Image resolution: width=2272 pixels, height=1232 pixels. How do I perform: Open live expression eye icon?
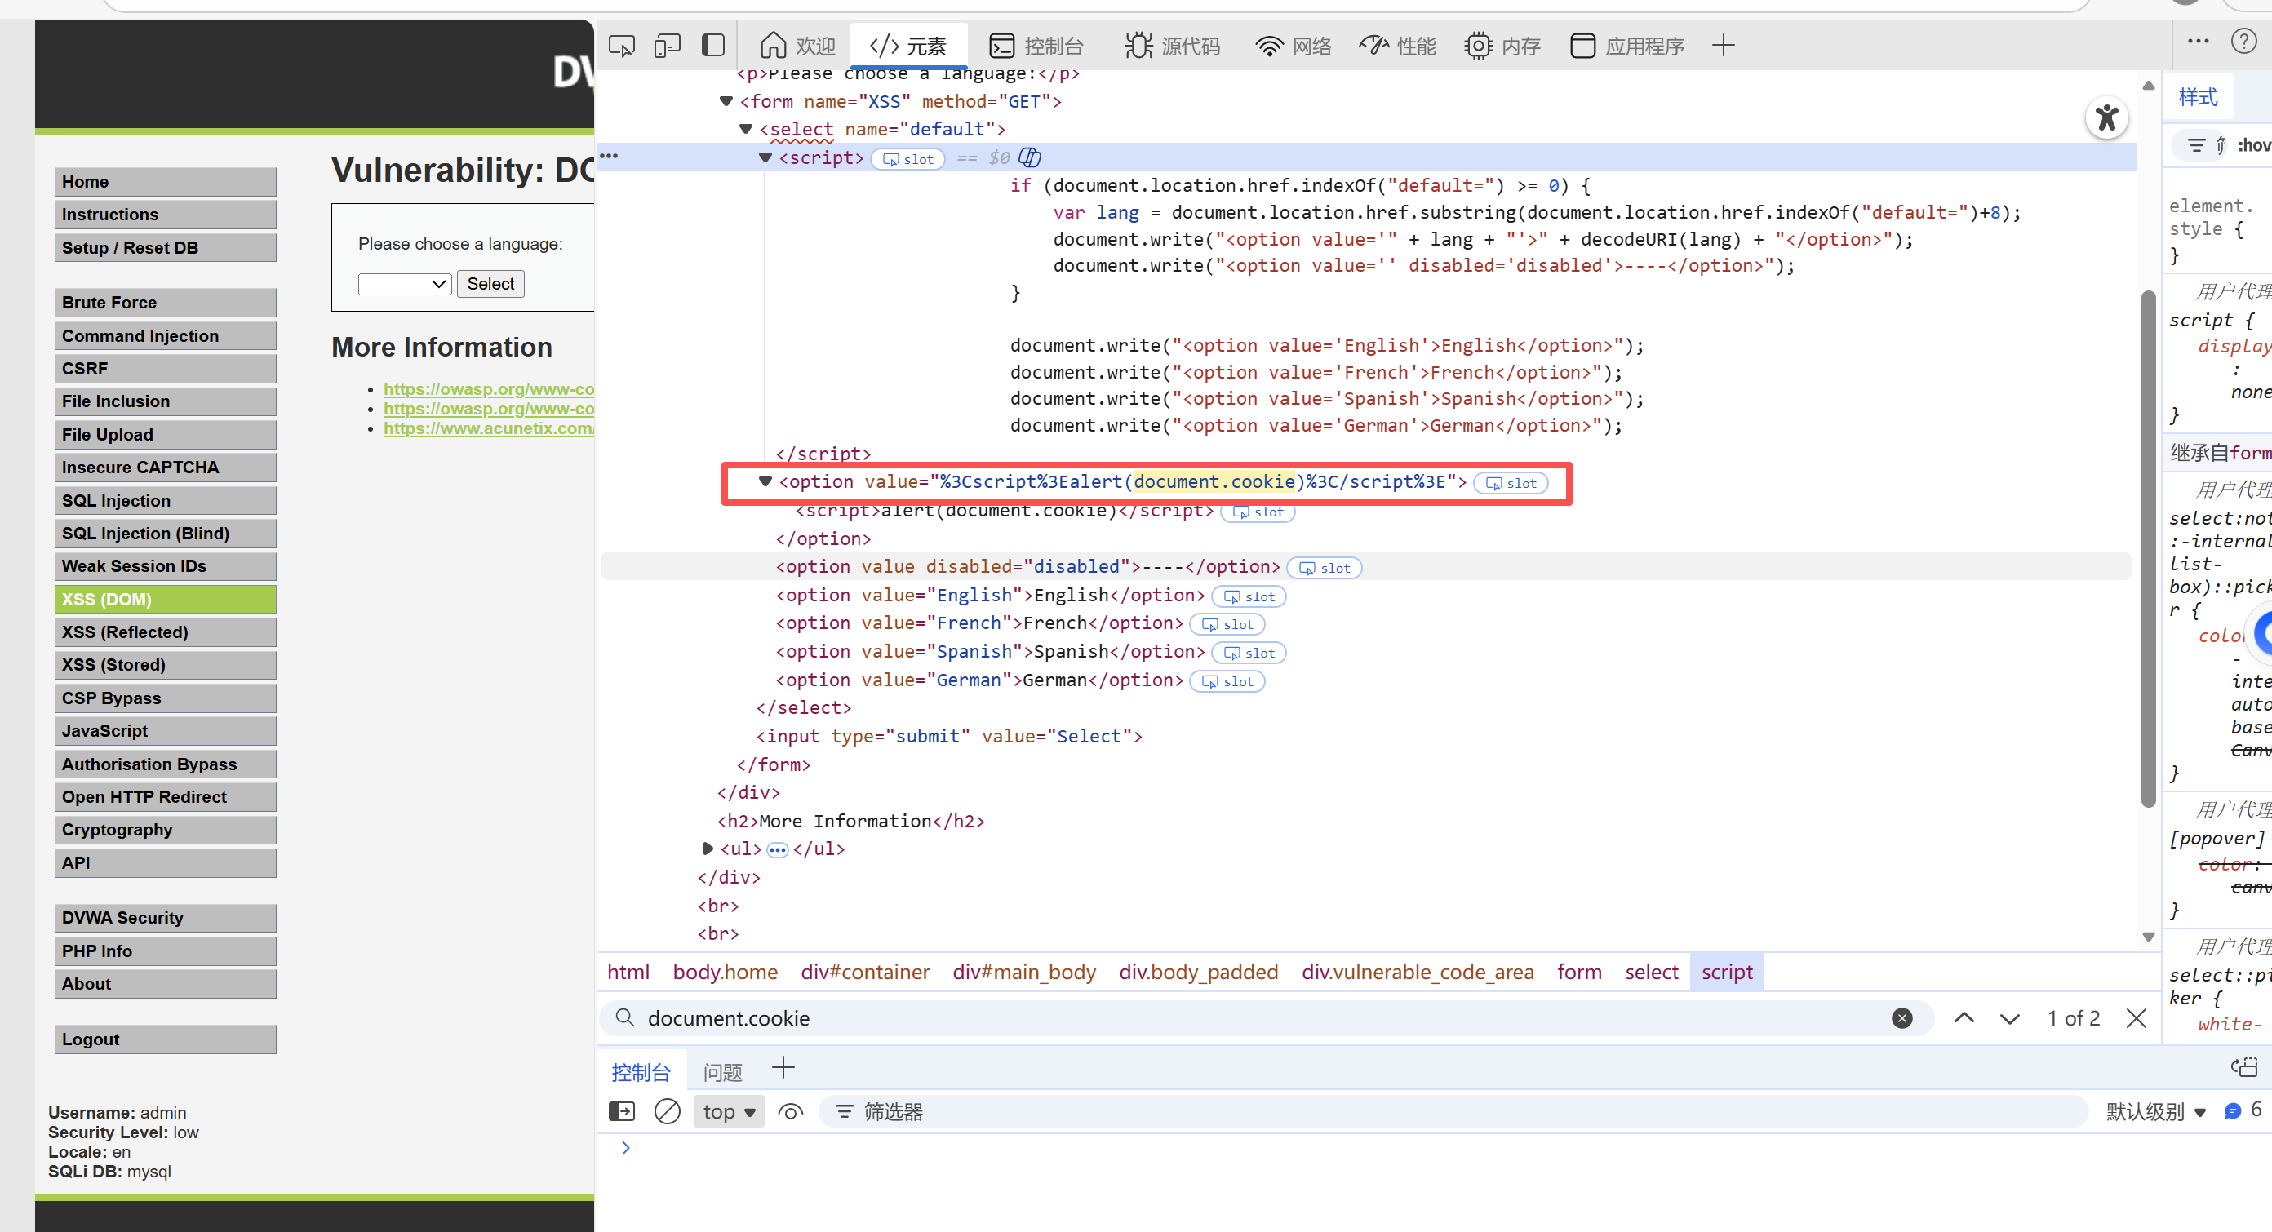tap(790, 1111)
